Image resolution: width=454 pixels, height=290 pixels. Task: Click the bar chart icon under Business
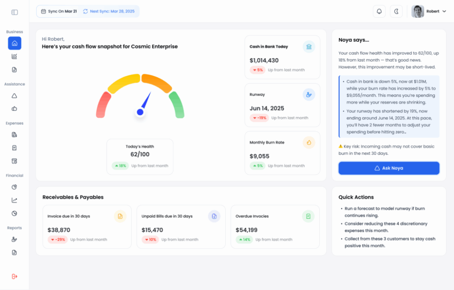15,57
